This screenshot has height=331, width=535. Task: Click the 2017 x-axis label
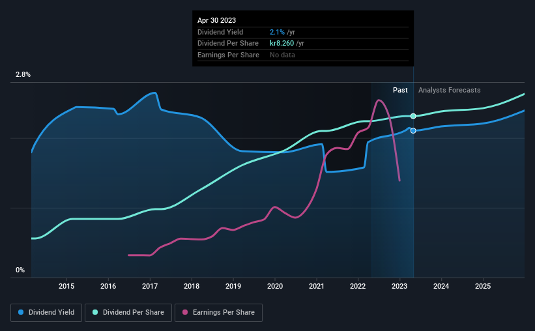(150, 286)
